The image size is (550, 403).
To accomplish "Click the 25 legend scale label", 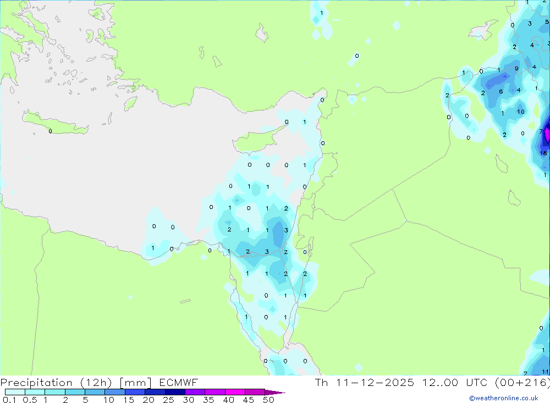I will point(168,400).
